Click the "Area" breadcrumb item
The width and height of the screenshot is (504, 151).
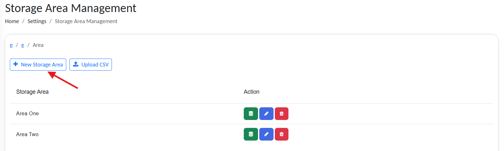pyautogui.click(x=38, y=45)
